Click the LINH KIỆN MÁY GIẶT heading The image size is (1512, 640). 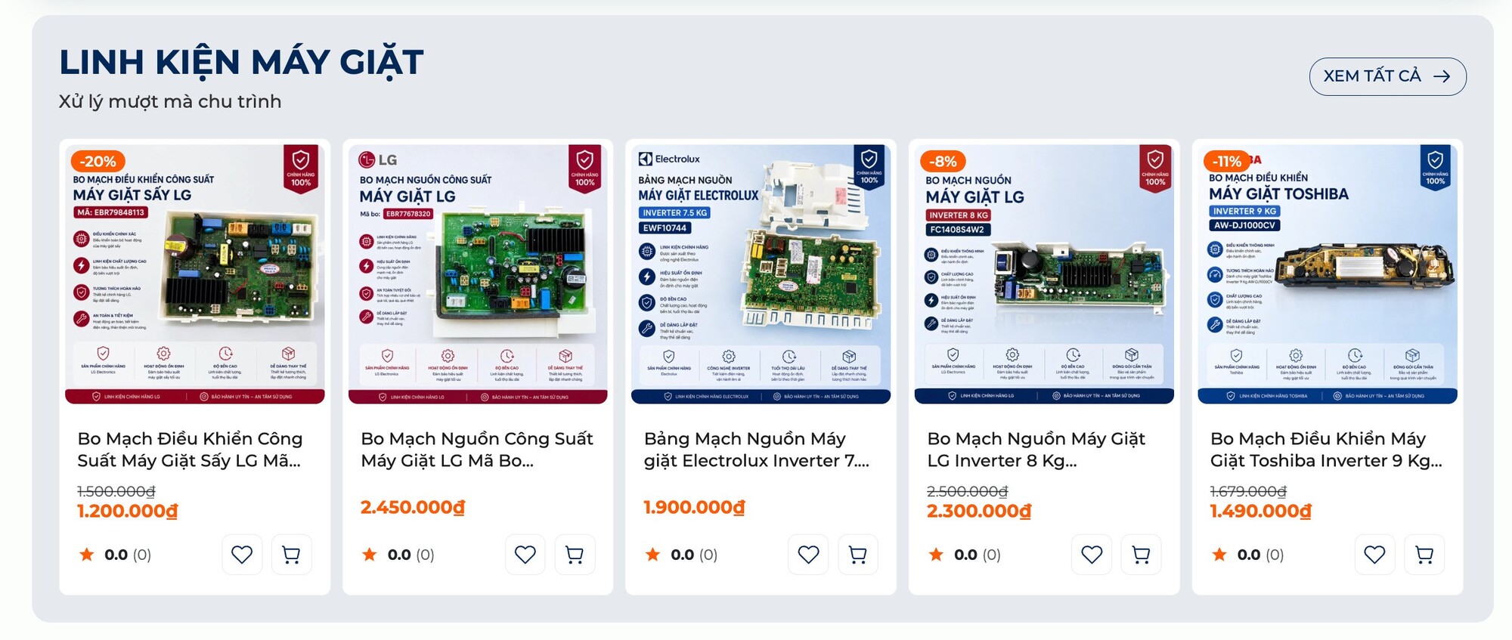click(x=241, y=63)
